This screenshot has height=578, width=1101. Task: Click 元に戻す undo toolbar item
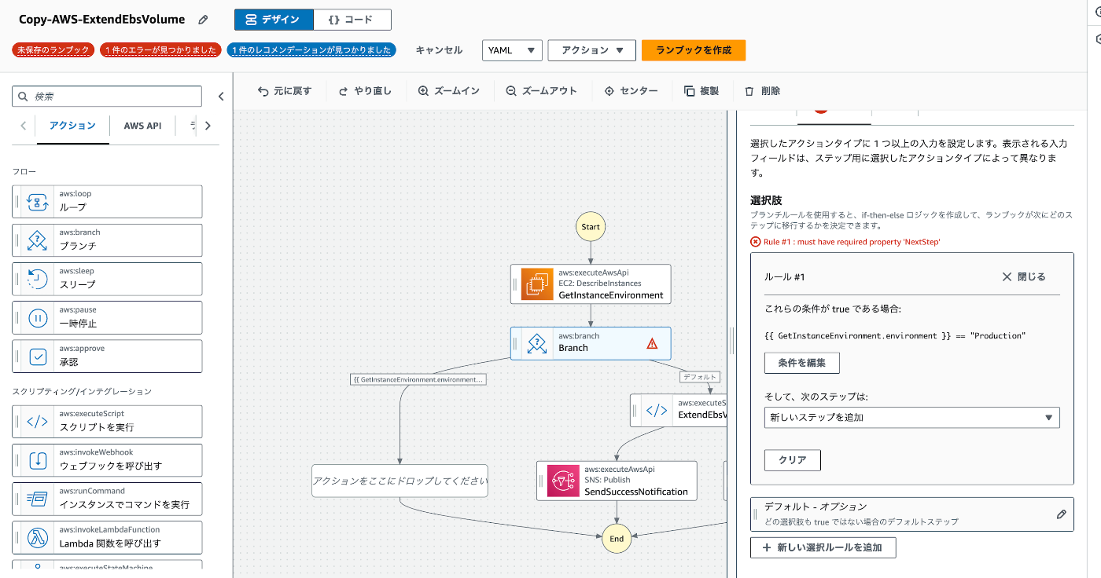(x=285, y=91)
